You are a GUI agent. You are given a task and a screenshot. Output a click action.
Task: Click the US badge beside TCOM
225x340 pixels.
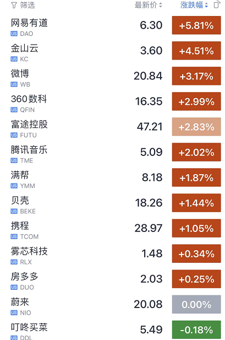14,236
